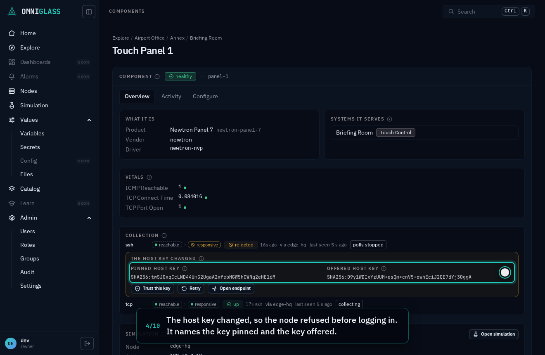
Task: Open the Nodes section
Action: point(50,91)
